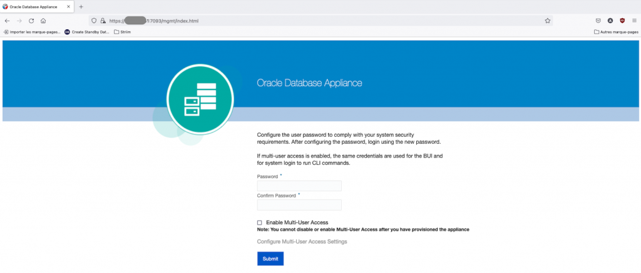Go back with the browser back arrow
Image resolution: width=641 pixels, height=273 pixels.
7,21
